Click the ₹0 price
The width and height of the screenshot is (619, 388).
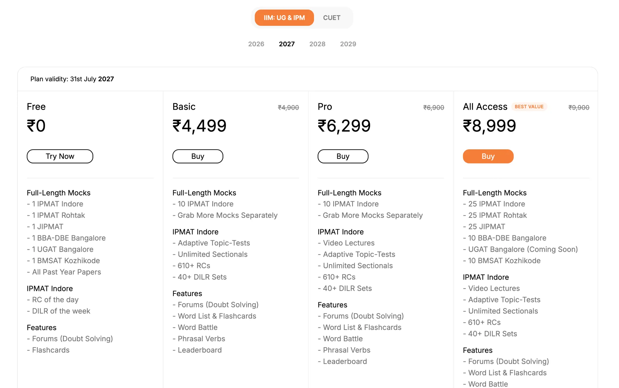point(36,126)
